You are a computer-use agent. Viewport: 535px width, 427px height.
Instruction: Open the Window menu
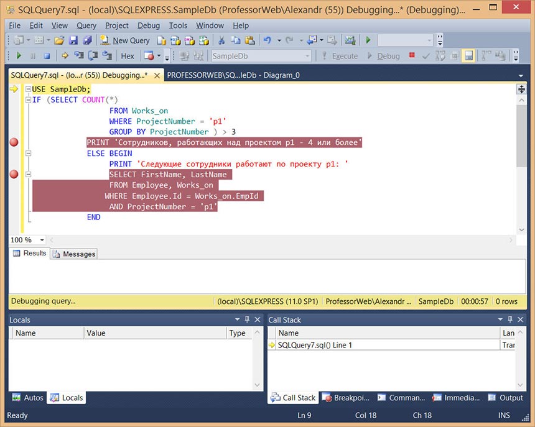click(x=210, y=25)
